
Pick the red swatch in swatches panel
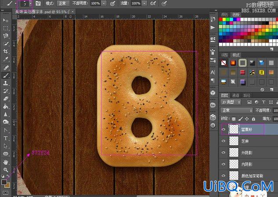[x=221, y=19]
